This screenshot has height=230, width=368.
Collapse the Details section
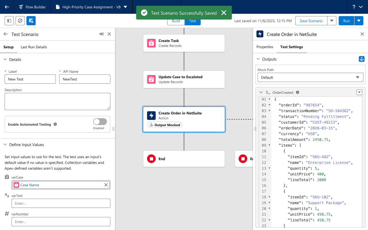(5, 60)
